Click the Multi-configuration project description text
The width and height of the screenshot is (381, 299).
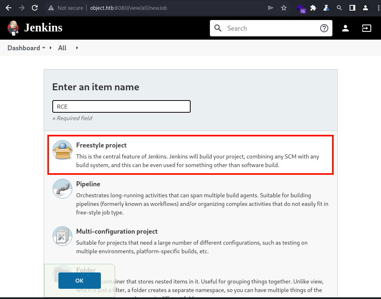click(x=192, y=247)
